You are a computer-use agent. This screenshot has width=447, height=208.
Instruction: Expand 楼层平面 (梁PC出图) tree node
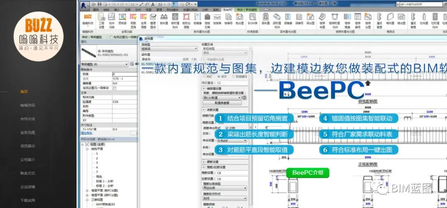87,195
